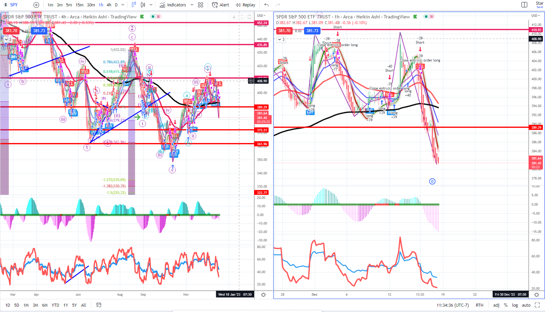
Task: Collapse pane icon on 4h chart
Action: pyautogui.click(x=242, y=17)
